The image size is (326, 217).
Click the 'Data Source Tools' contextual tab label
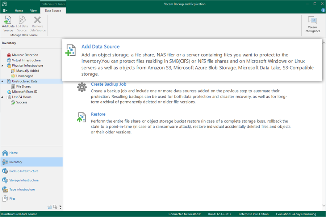[x=53, y=4]
